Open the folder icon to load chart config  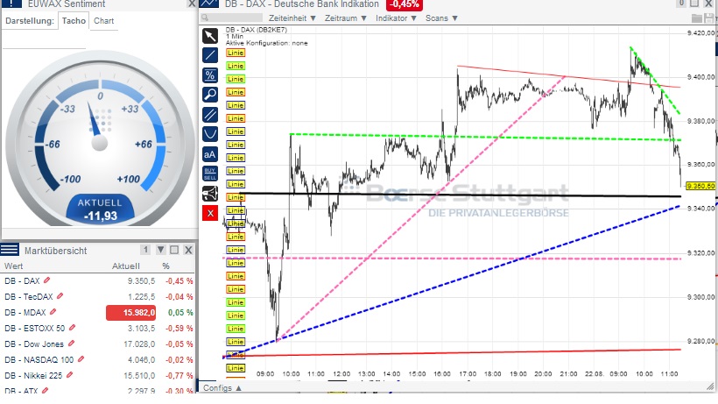coord(696,18)
